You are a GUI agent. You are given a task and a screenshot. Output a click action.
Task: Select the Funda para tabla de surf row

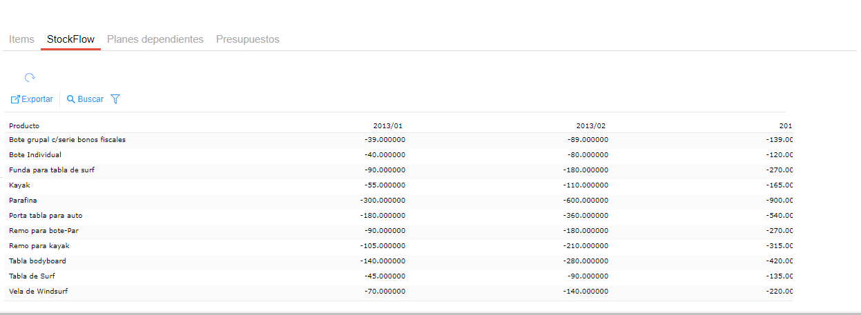pyautogui.click(x=52, y=170)
